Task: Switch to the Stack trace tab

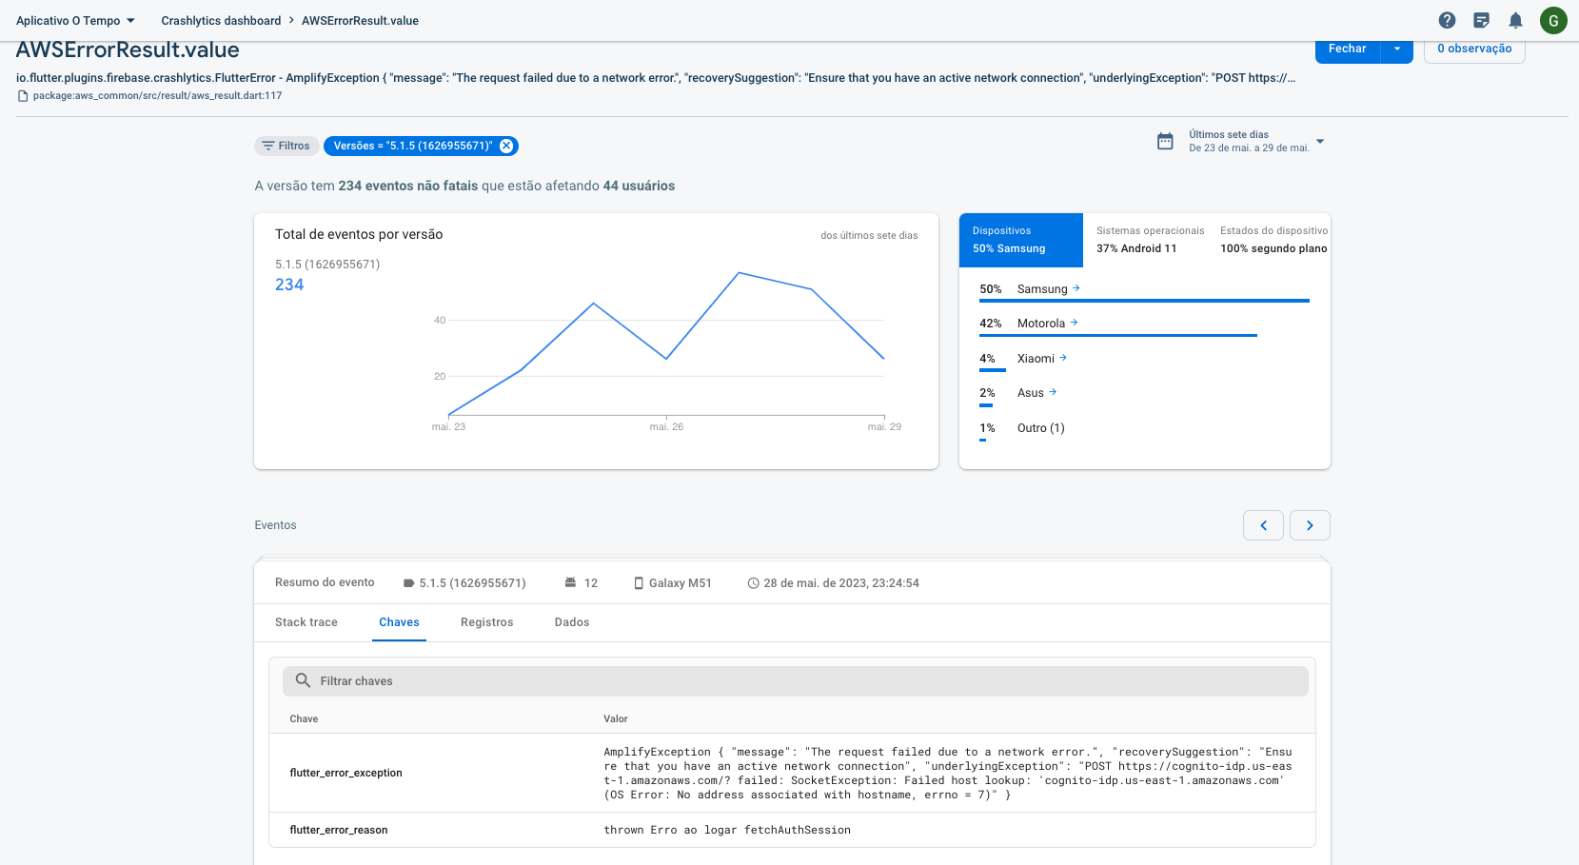Action: 306,622
